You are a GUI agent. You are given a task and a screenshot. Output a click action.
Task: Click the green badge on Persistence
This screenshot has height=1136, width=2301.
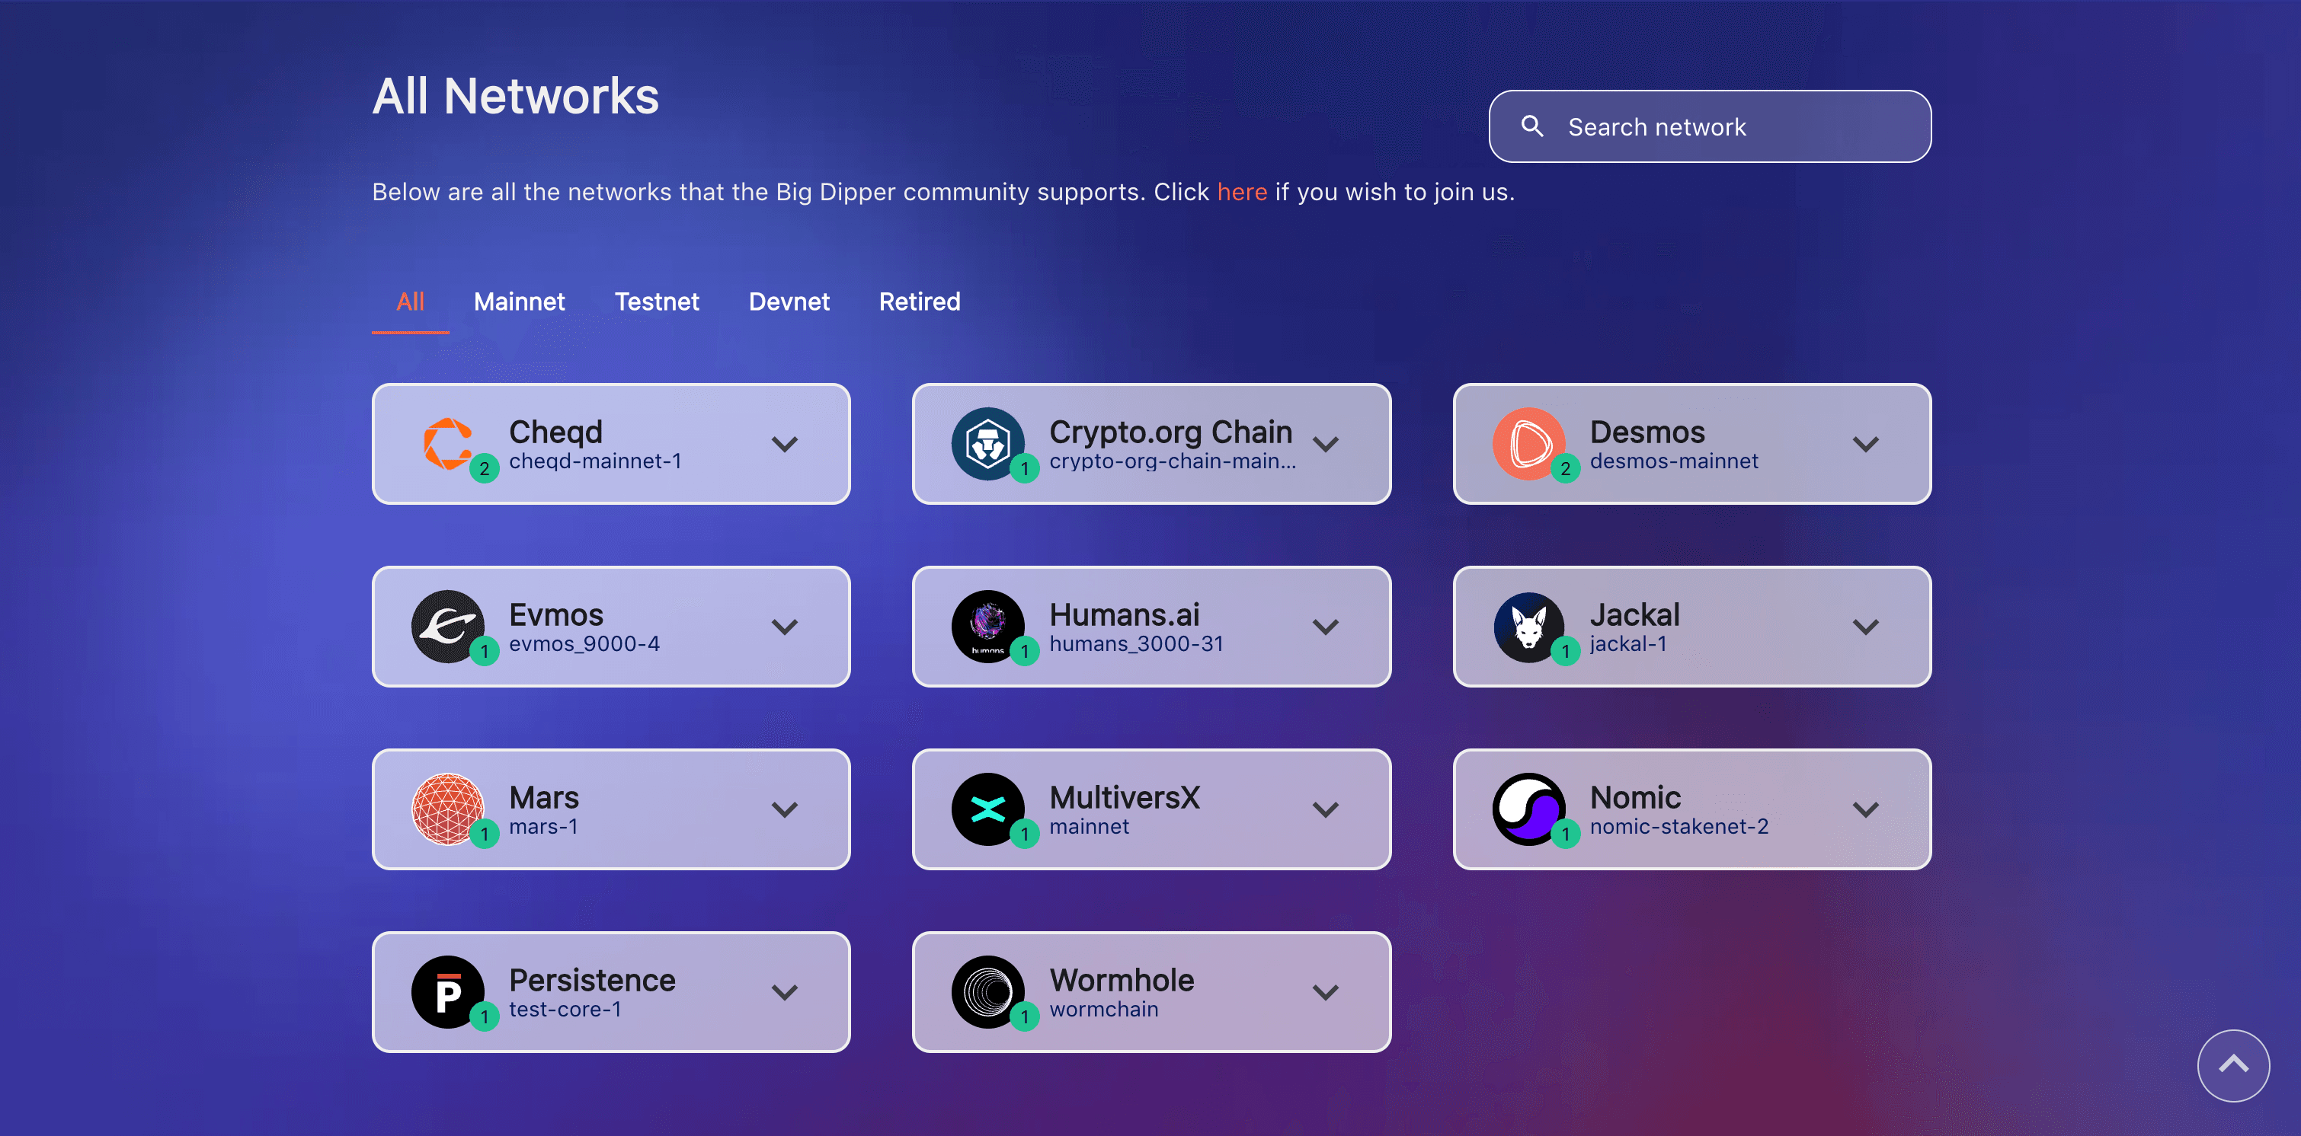[x=484, y=1016]
